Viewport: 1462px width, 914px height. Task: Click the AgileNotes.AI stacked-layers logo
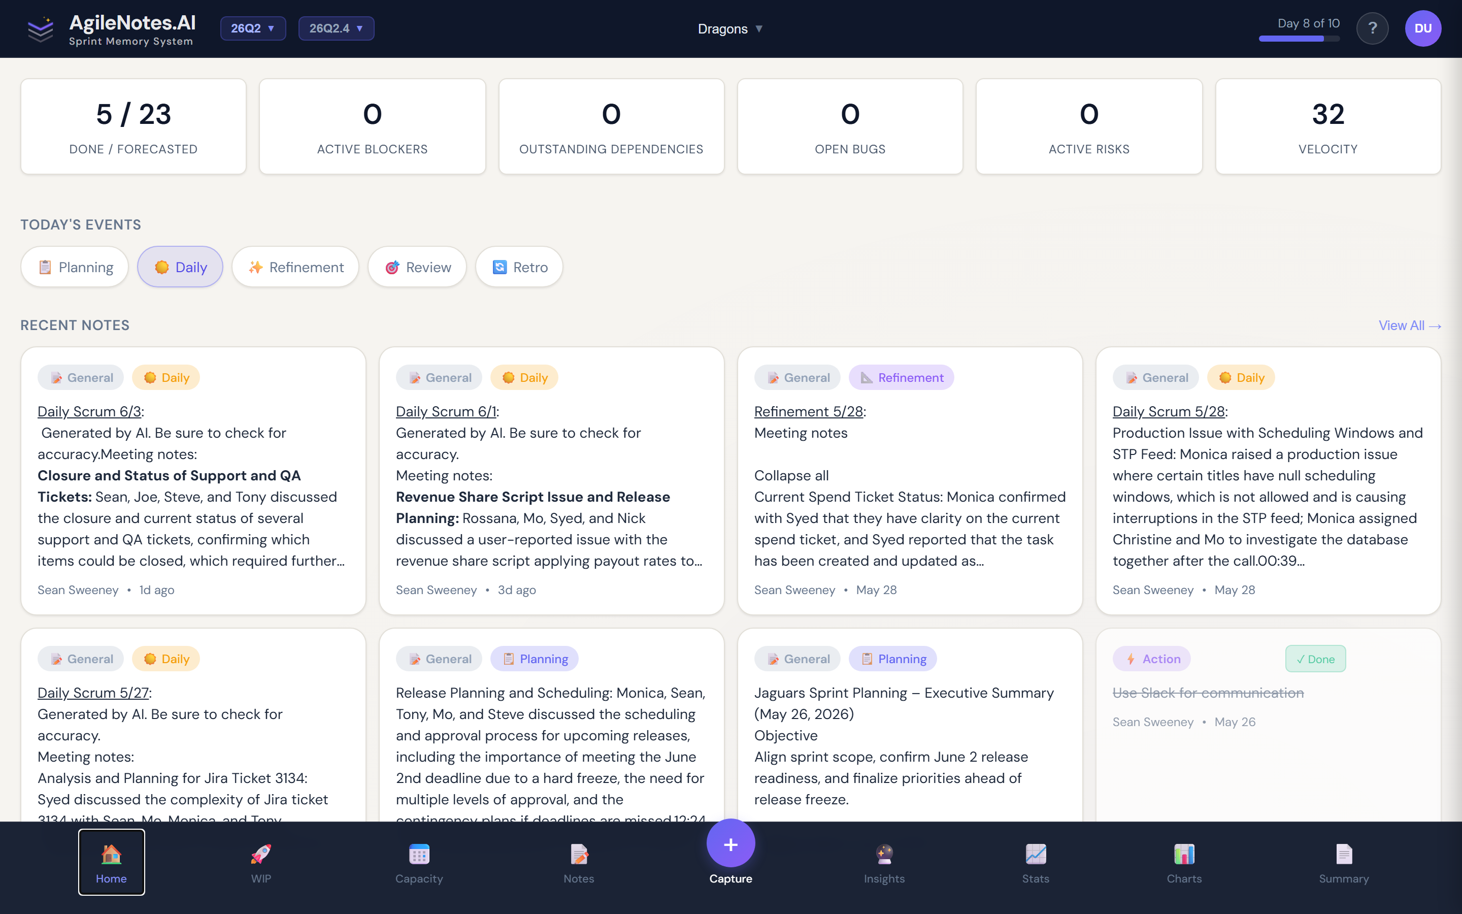(x=41, y=29)
